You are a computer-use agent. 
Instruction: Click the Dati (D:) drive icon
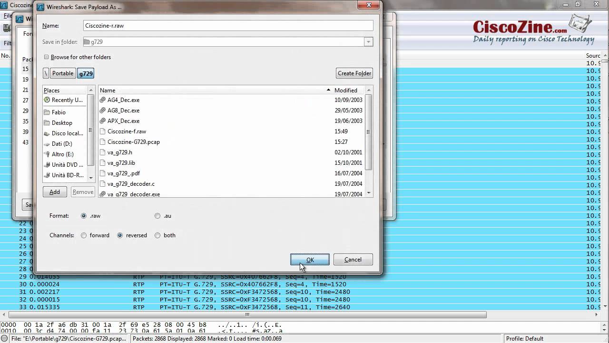[x=47, y=144]
